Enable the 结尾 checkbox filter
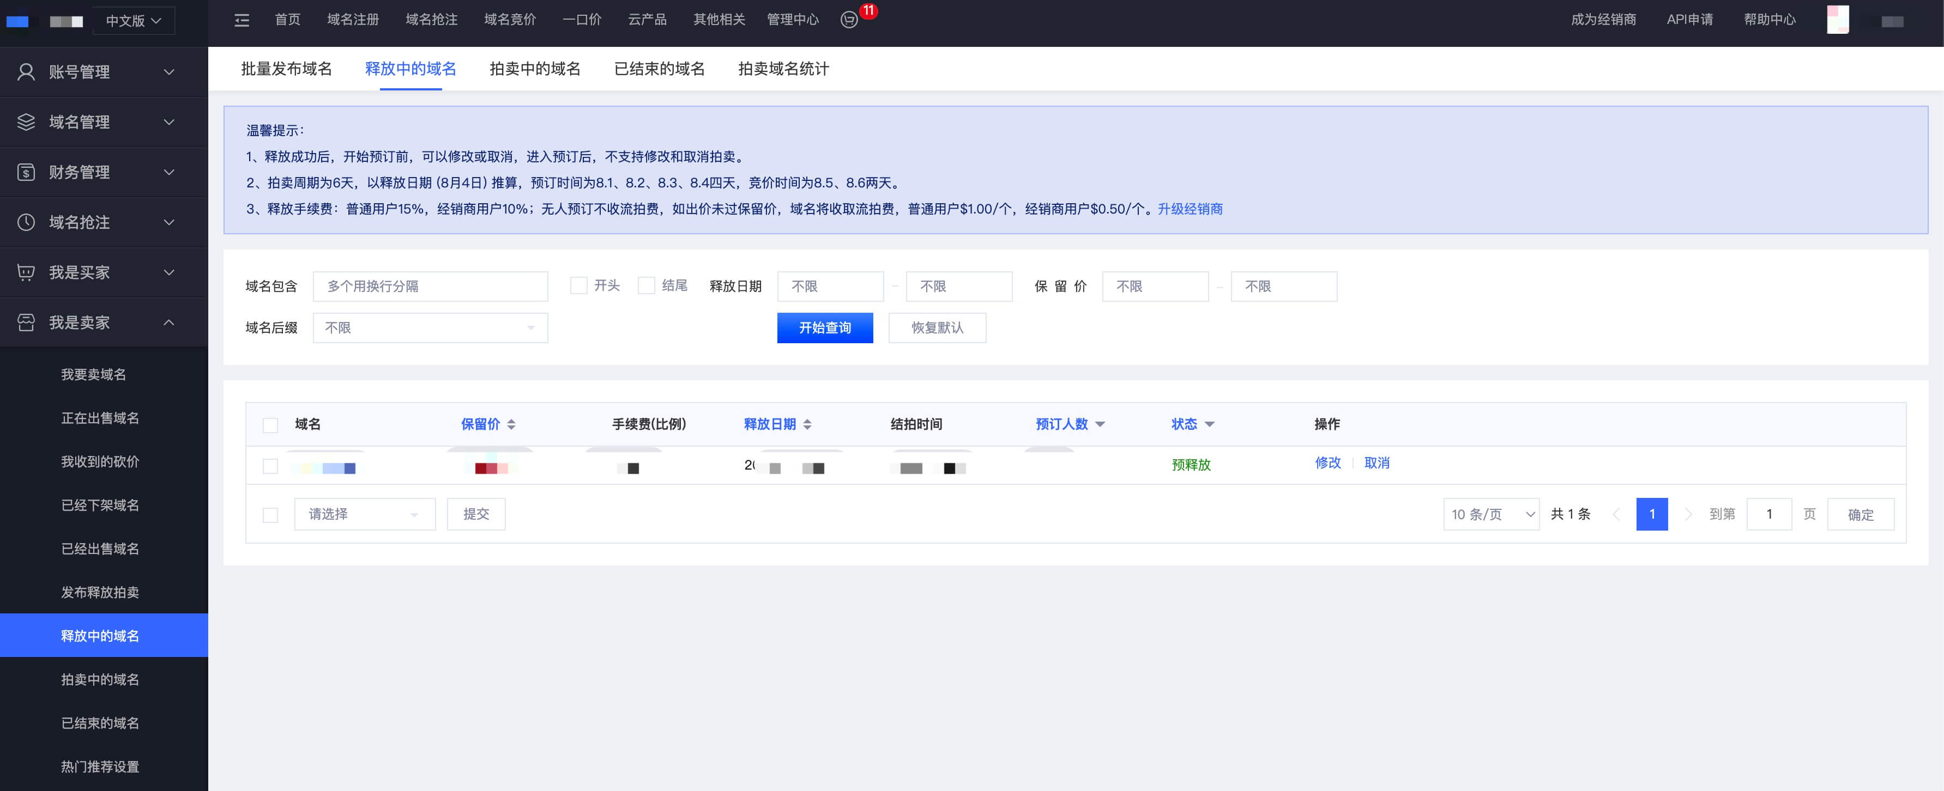This screenshot has height=791, width=1944. click(x=646, y=286)
